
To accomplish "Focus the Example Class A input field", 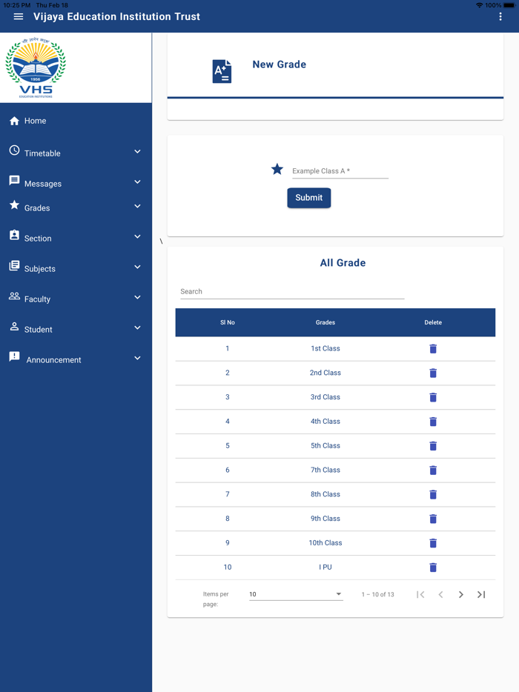I will coord(340,171).
